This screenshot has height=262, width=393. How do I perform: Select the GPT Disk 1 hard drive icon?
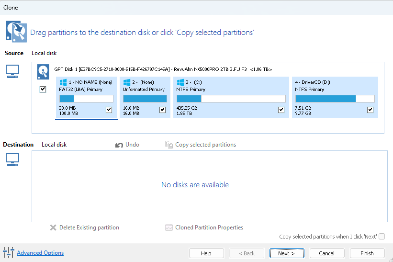(43, 72)
